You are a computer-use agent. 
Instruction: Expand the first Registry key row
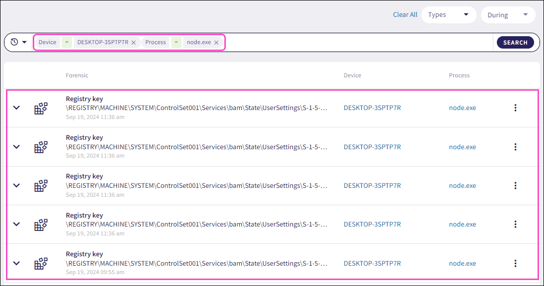click(x=16, y=108)
